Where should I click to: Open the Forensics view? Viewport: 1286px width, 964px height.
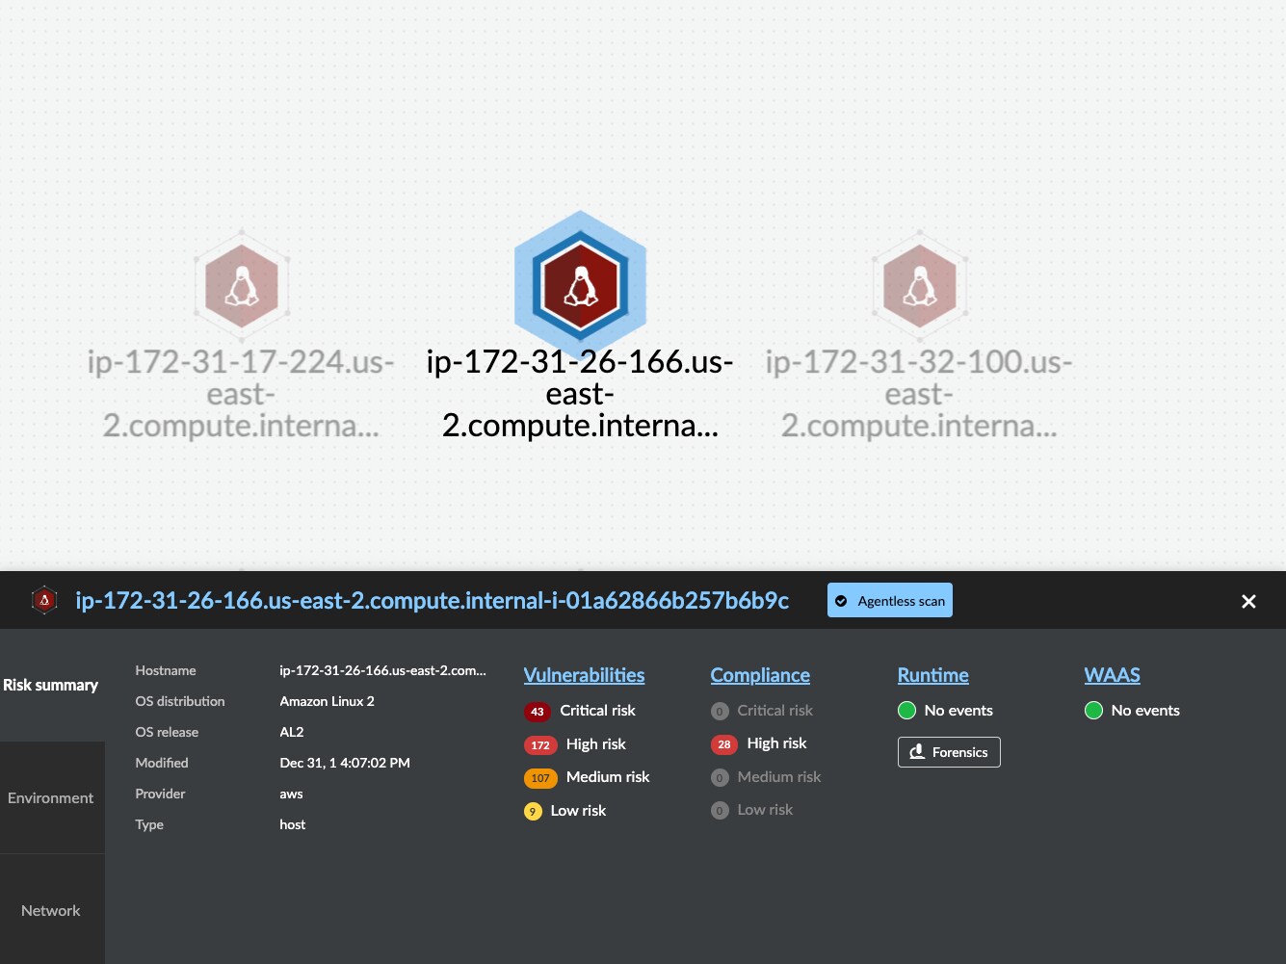(x=949, y=752)
